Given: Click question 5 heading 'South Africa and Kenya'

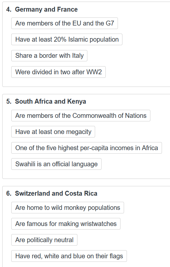Looking at the screenshot, I should pos(50,101).
